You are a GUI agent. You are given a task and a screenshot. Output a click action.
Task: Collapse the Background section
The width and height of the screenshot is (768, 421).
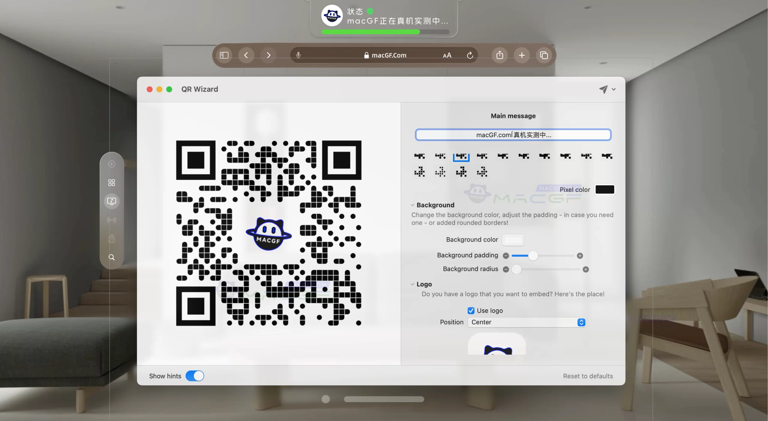tap(413, 205)
